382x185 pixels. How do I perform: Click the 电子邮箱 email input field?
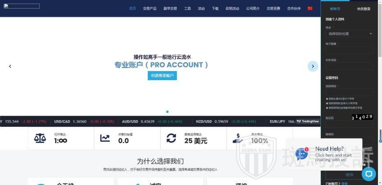point(349,50)
